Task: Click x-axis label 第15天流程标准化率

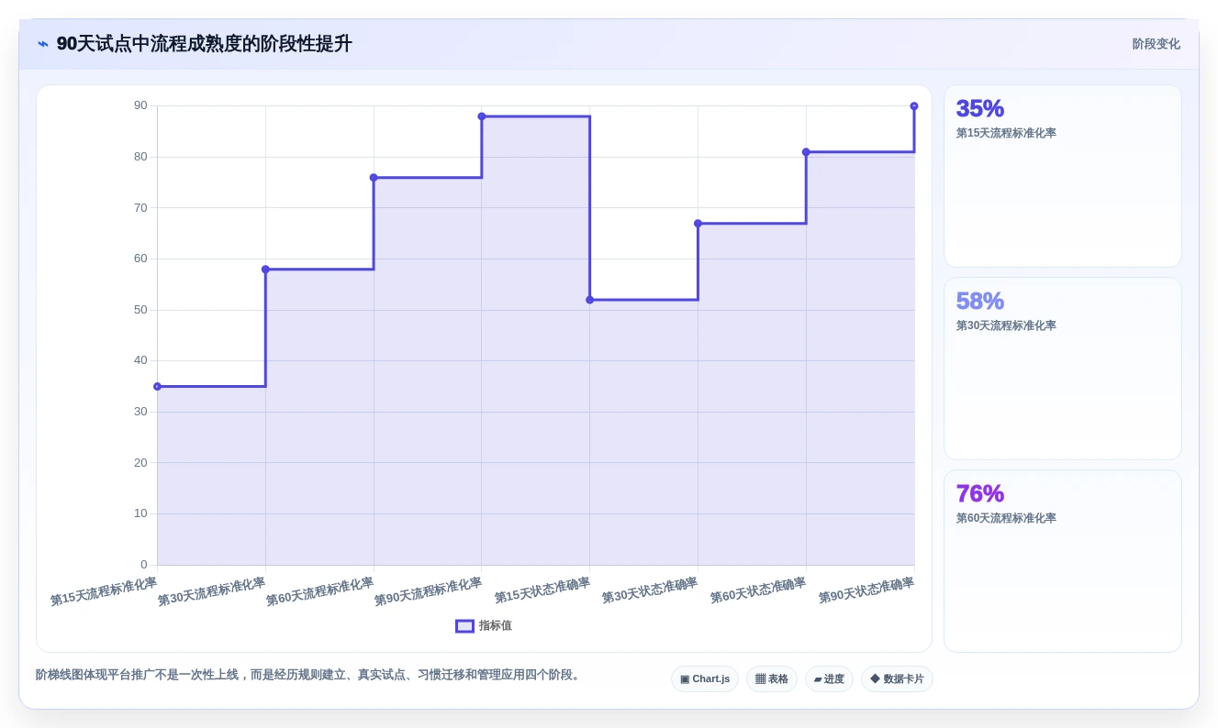Action: coord(104,591)
